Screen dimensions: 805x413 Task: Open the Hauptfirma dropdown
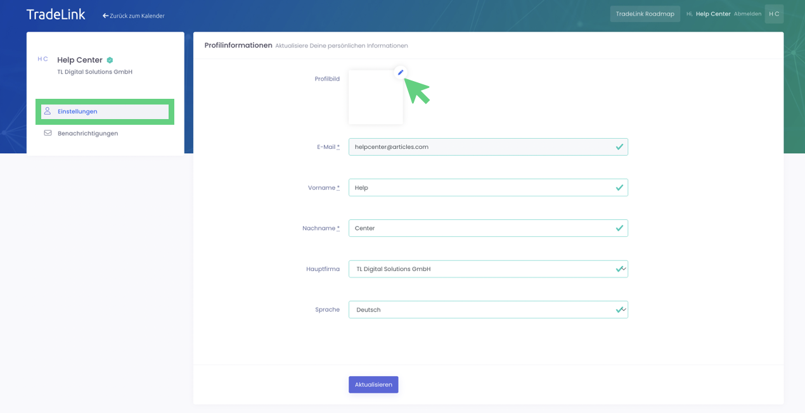[x=487, y=269]
